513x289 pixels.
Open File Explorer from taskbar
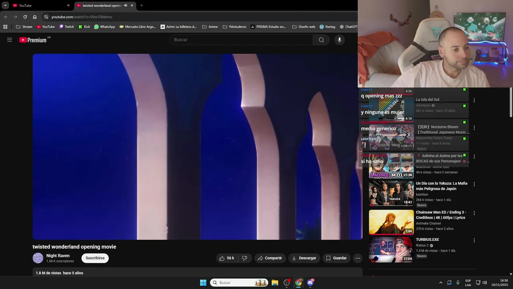pyautogui.click(x=275, y=283)
